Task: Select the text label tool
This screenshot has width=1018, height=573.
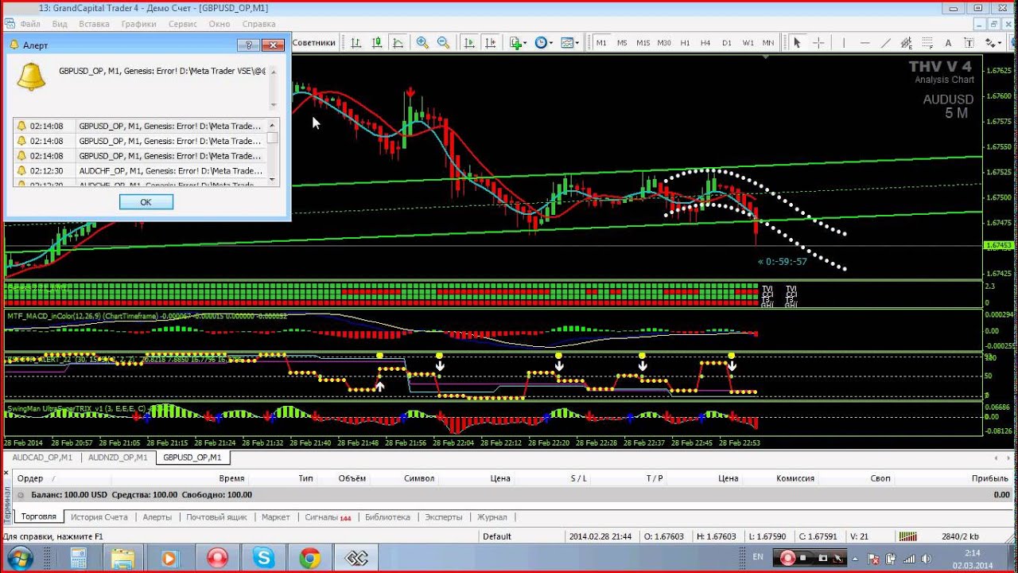Action: click(969, 43)
